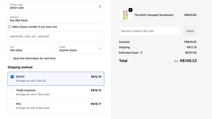Click the TotalE Expresso price R$16.72

[x=96, y=90]
